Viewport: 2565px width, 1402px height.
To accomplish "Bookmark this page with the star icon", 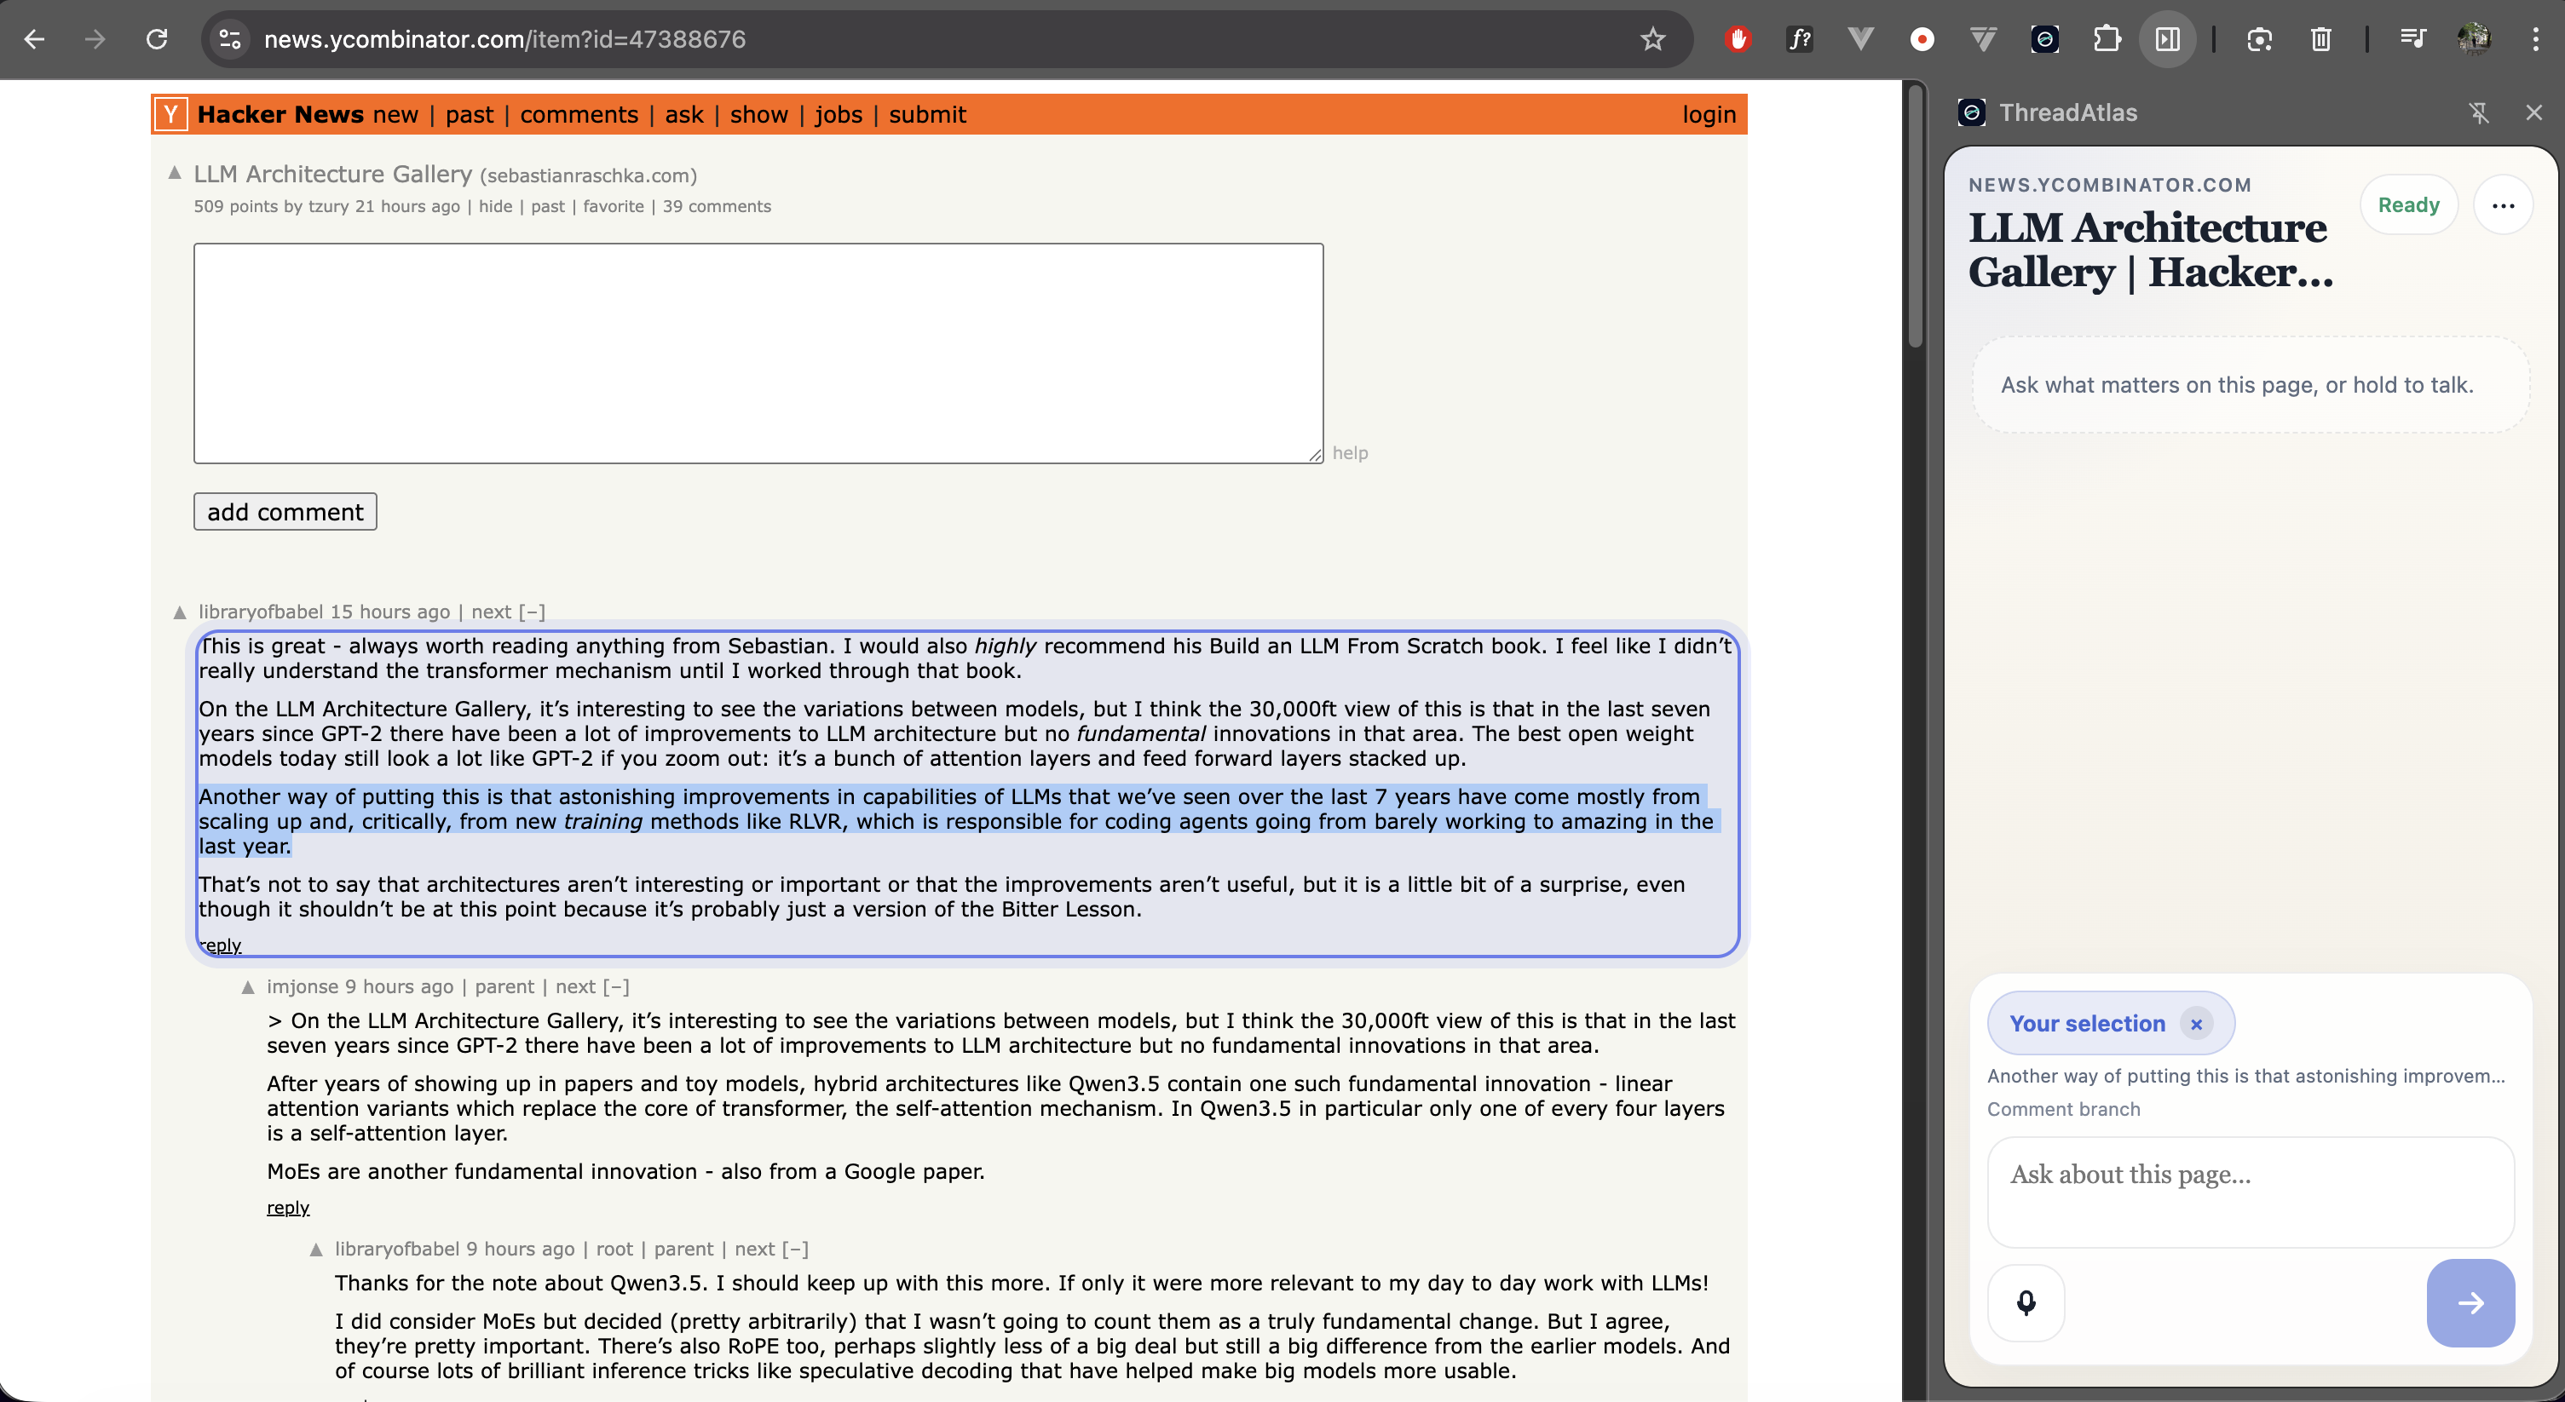I will click(x=1653, y=39).
